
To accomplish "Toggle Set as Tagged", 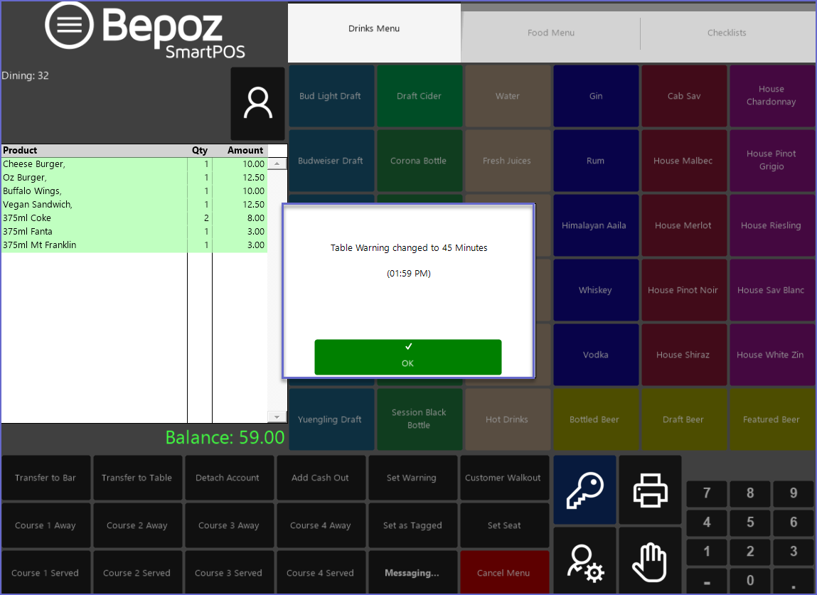I will click(x=412, y=525).
